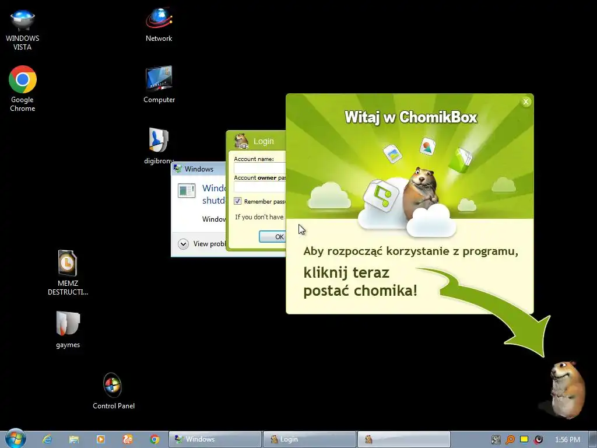Image resolution: width=597 pixels, height=448 pixels.
Task: Click the orange magnifier tray icon
Action: coord(510,440)
